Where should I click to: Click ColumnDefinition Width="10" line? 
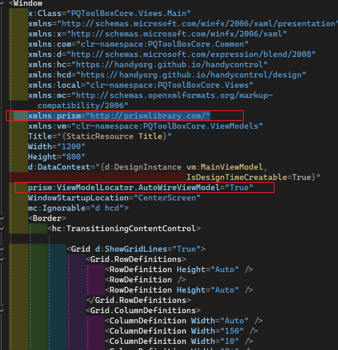[179, 341]
